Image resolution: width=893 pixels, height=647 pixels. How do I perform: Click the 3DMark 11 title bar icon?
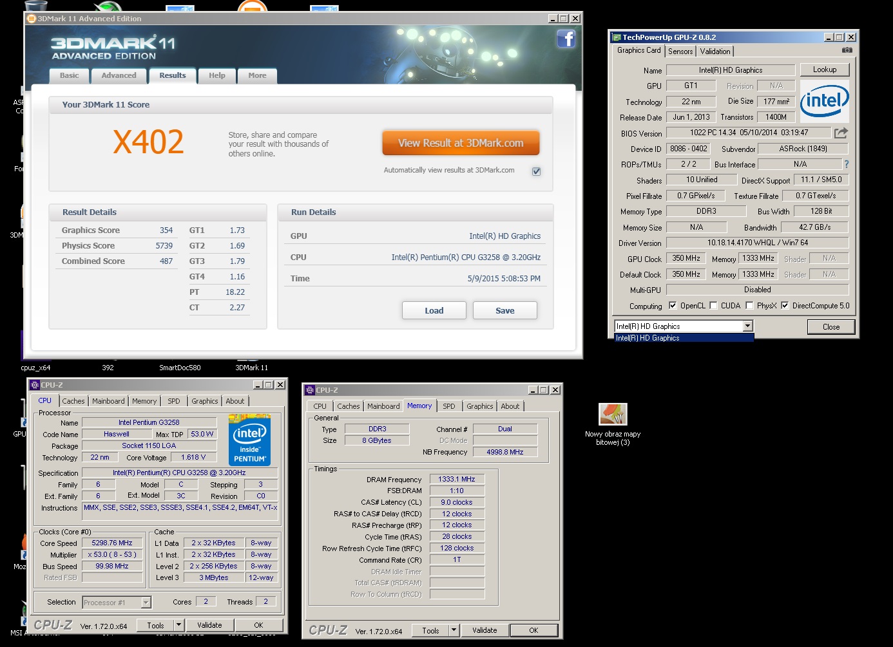click(x=32, y=19)
